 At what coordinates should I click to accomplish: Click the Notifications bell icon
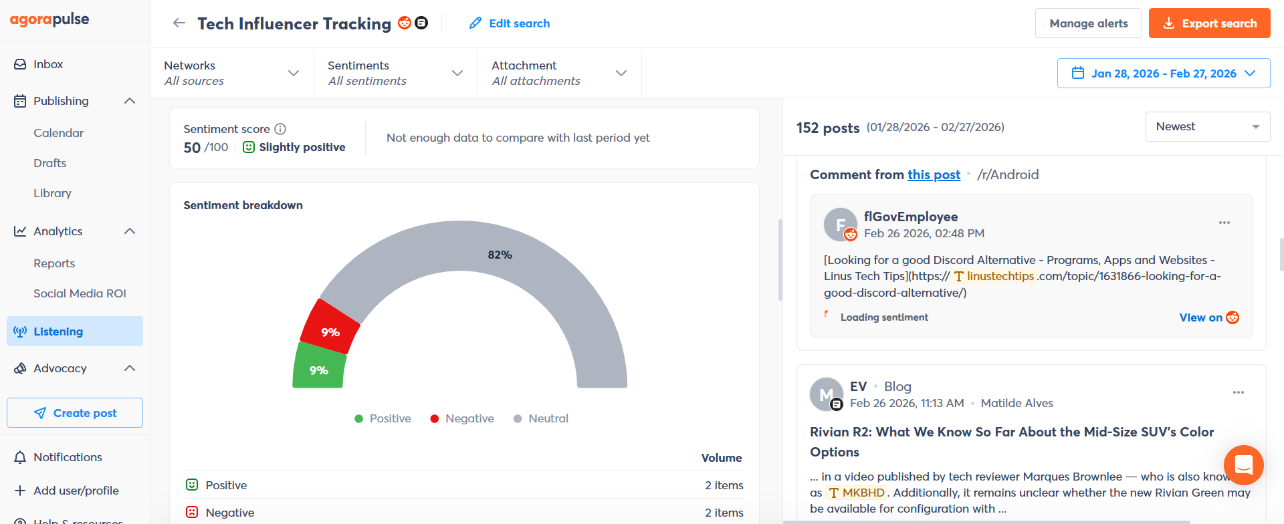coord(20,457)
